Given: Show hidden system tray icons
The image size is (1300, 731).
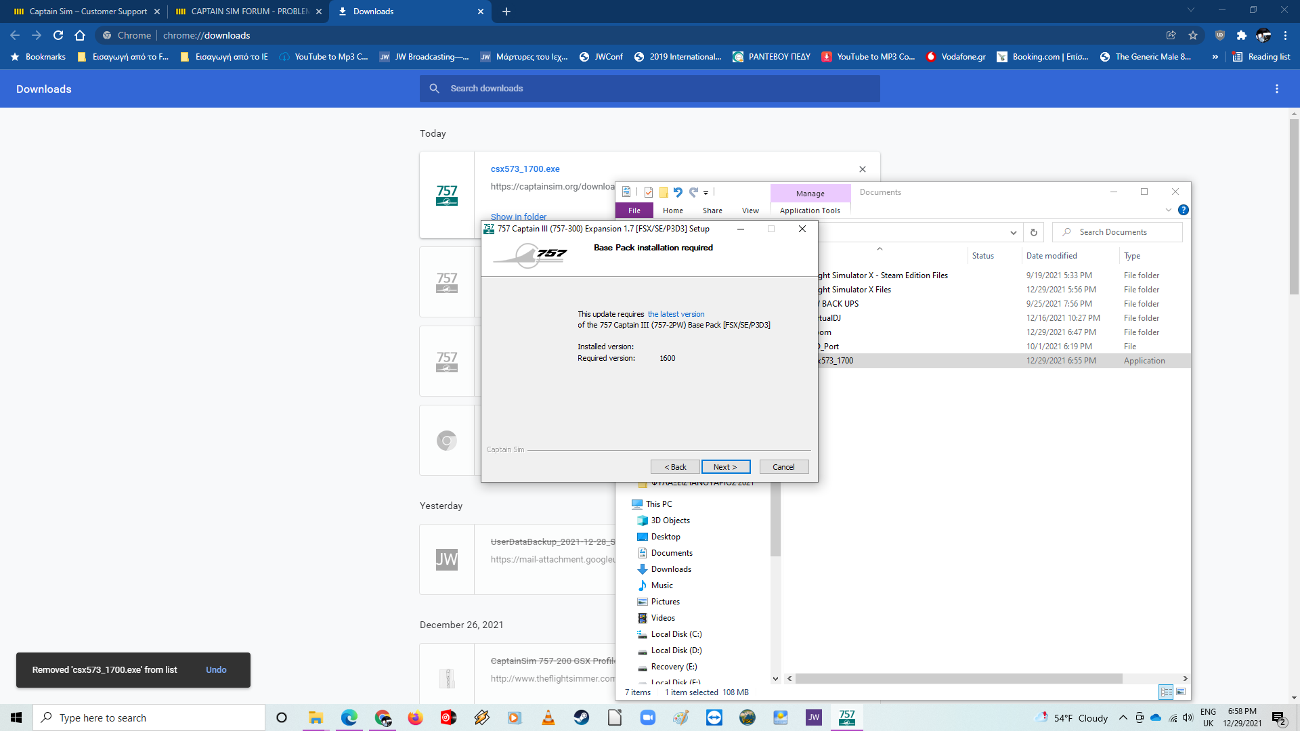Looking at the screenshot, I should [1123, 717].
